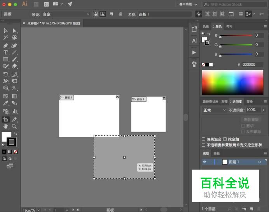Open blending mode 正常 dropdown

[x=214, y=110]
